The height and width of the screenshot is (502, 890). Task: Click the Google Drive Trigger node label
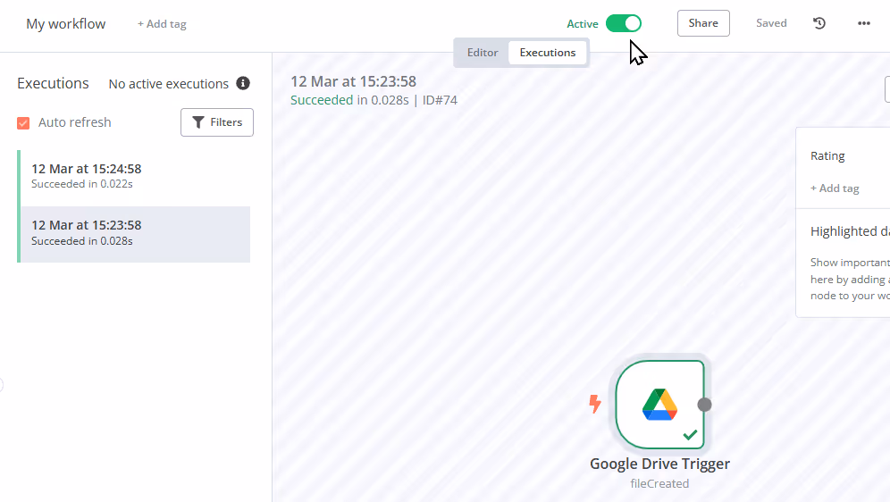pyautogui.click(x=659, y=464)
